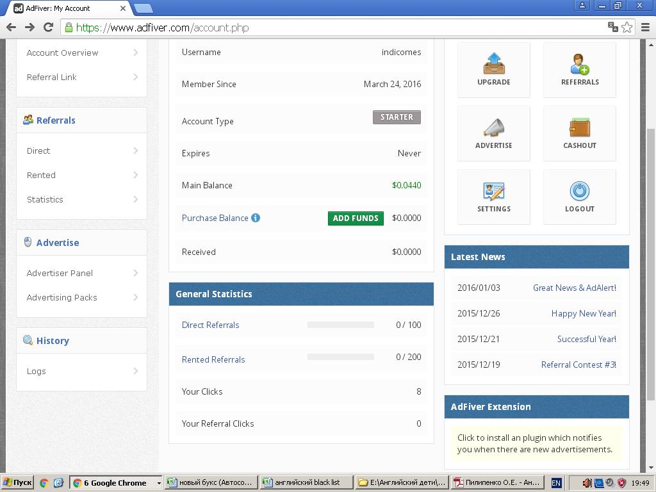
Task: Open Rented referrals sidebar item
Action: [x=82, y=175]
